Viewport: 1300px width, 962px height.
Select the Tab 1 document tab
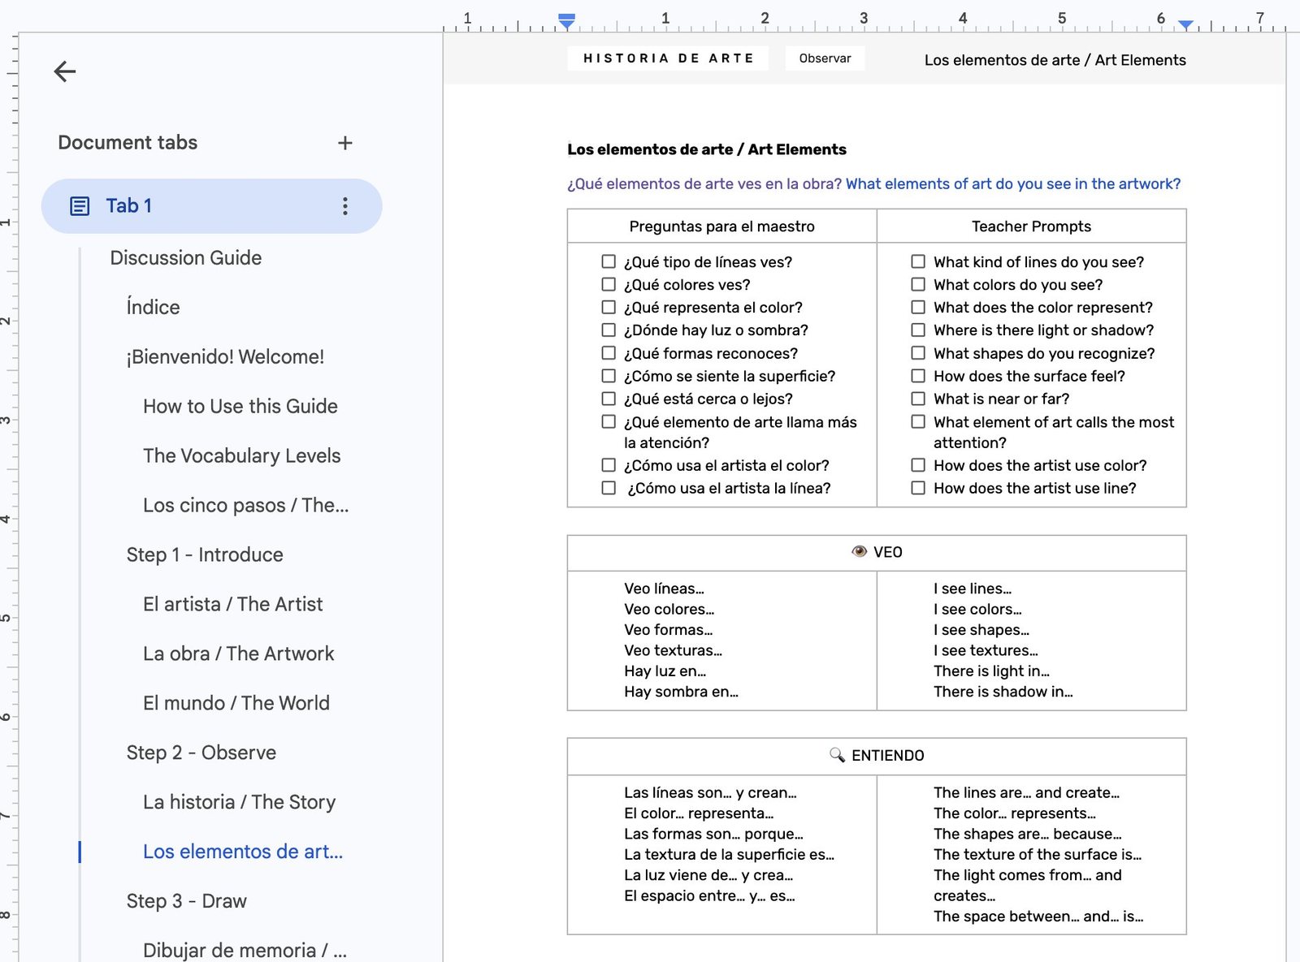click(211, 206)
